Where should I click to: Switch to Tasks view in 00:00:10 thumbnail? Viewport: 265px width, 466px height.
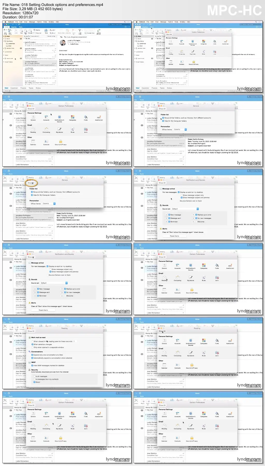click(x=162, y=88)
